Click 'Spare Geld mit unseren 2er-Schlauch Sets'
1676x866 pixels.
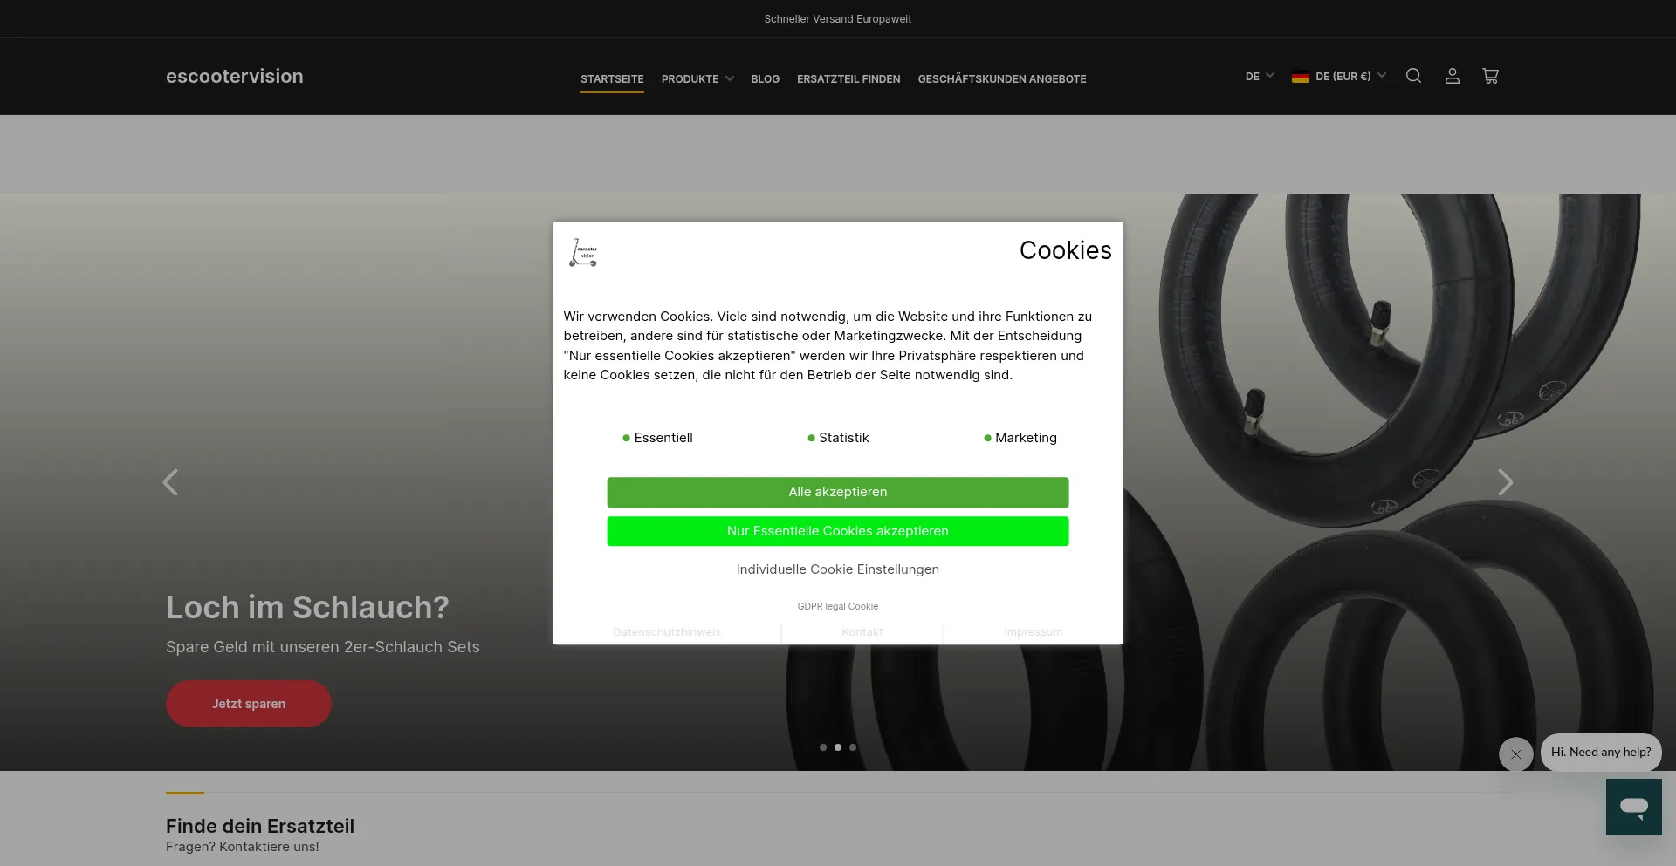323,647
